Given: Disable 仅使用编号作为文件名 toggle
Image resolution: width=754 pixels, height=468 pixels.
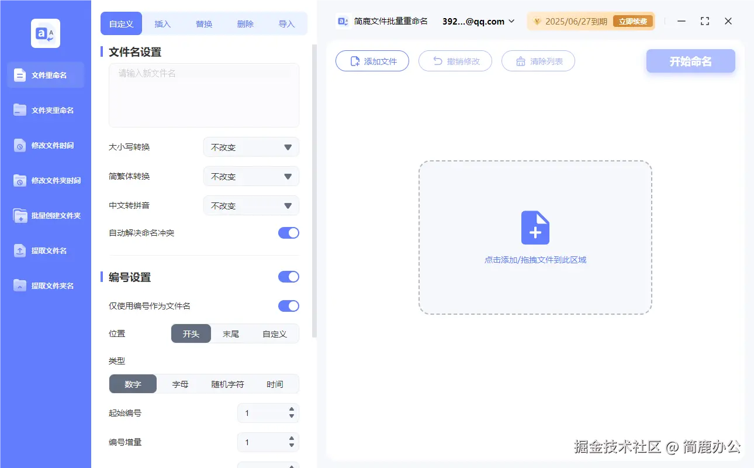Looking at the screenshot, I should coord(288,305).
